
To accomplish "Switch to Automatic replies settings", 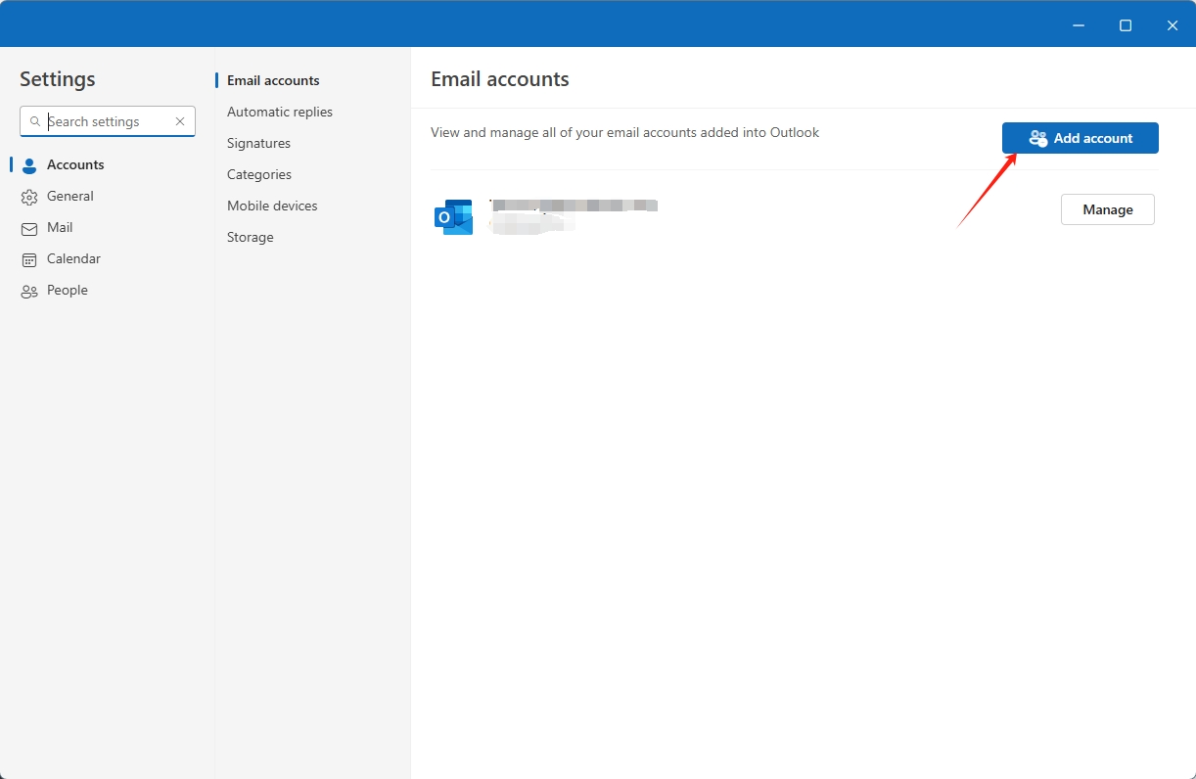I will tap(280, 112).
